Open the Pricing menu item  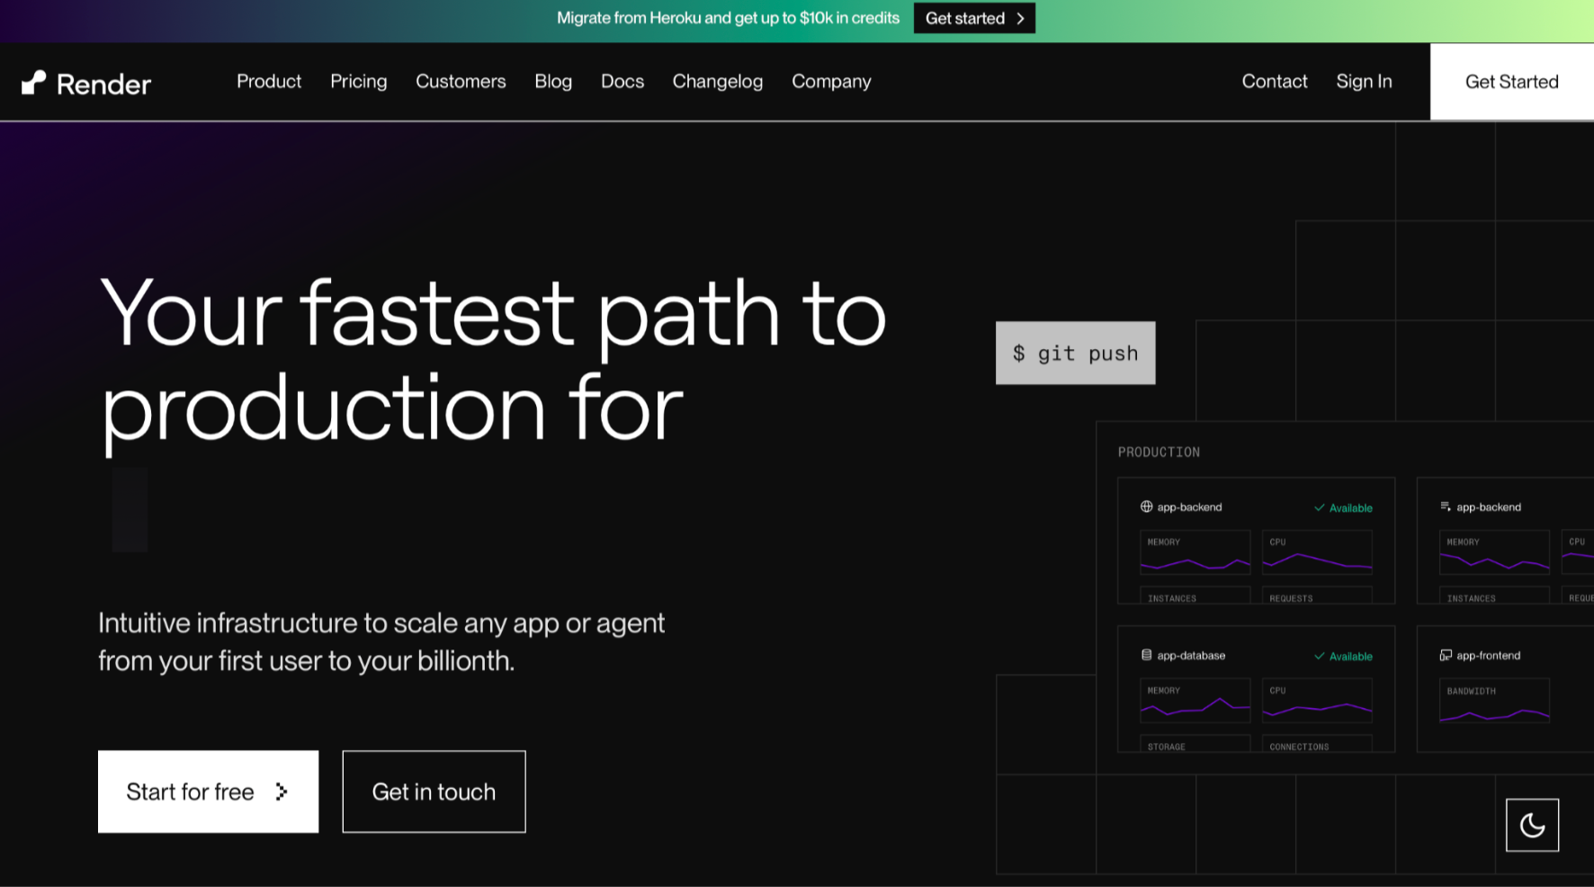click(x=358, y=81)
